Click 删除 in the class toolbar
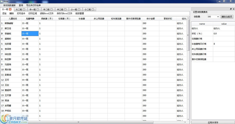The width and height of the screenshot is (235, 124). point(11,14)
